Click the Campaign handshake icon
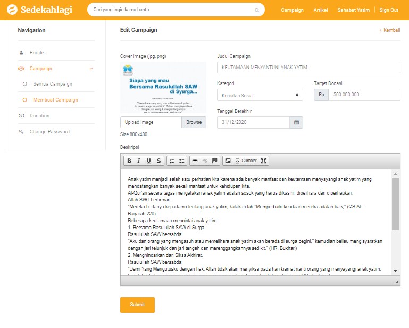The width and height of the screenshot is (409, 328). (21, 69)
